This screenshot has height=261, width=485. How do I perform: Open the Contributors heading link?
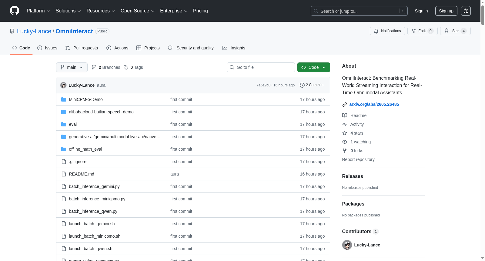tap(360, 231)
